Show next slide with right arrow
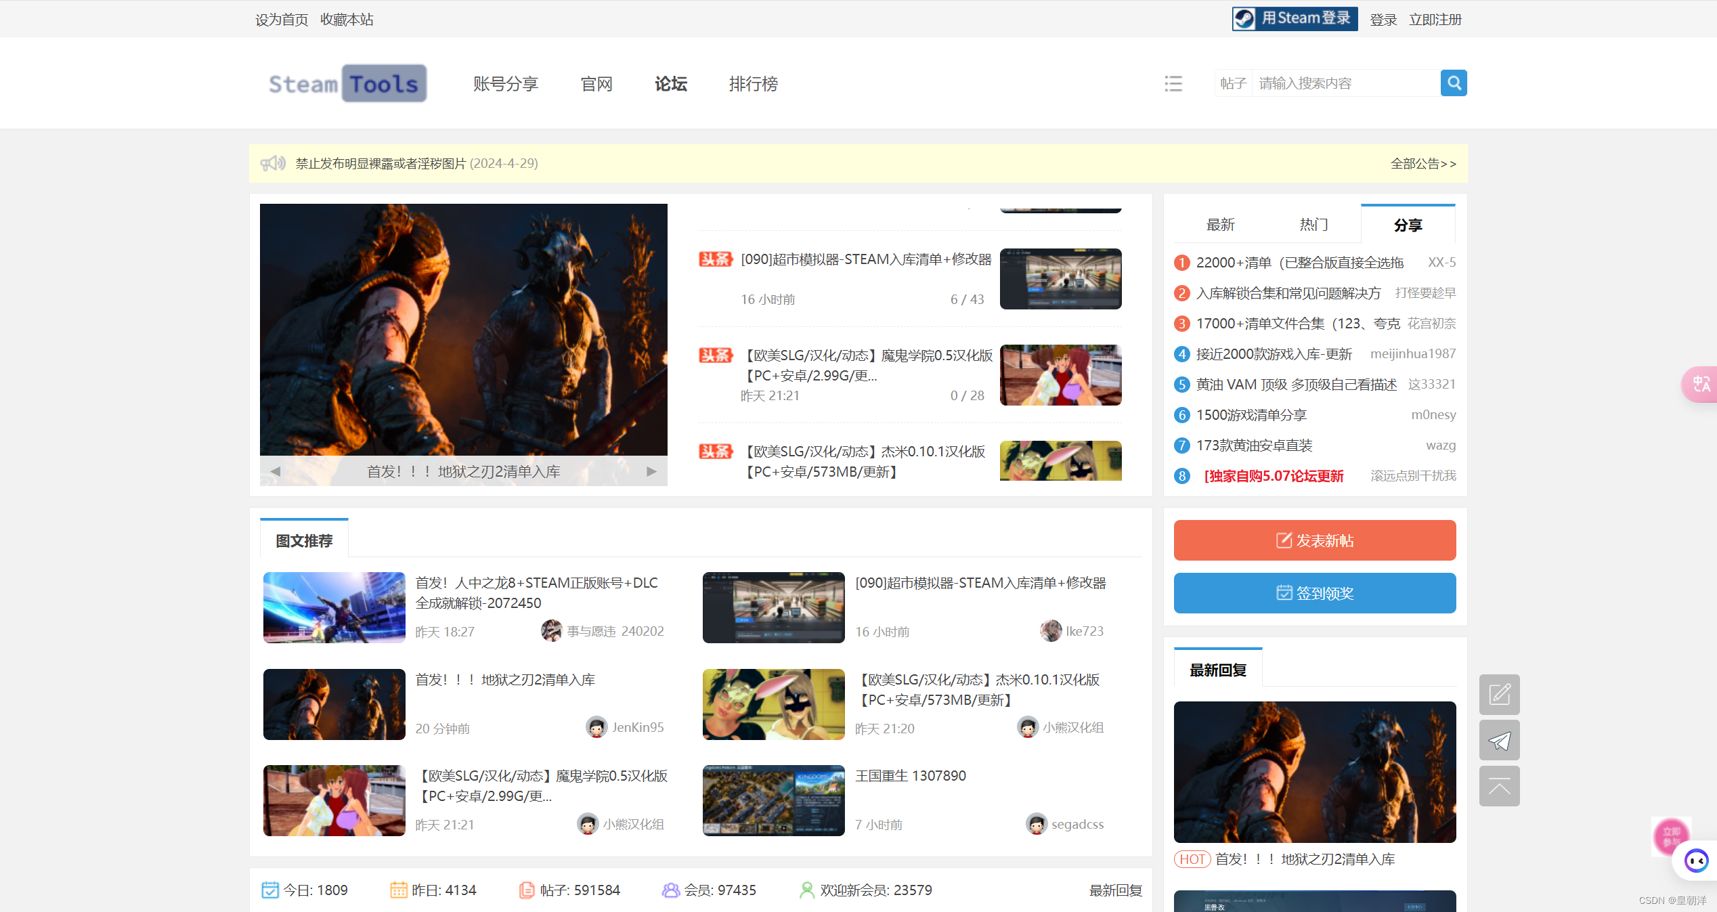The height and width of the screenshot is (912, 1717). pyautogui.click(x=651, y=471)
